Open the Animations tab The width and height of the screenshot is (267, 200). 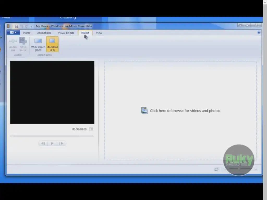[44, 33]
